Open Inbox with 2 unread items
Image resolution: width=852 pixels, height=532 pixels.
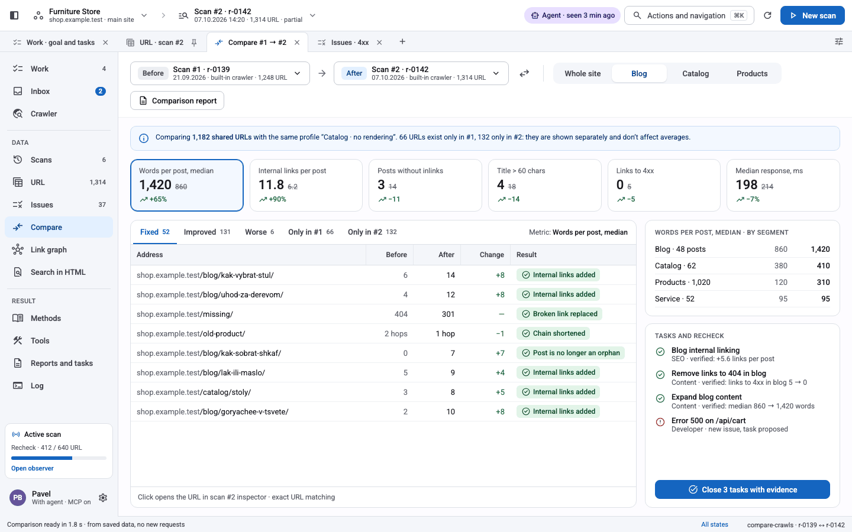click(59, 91)
